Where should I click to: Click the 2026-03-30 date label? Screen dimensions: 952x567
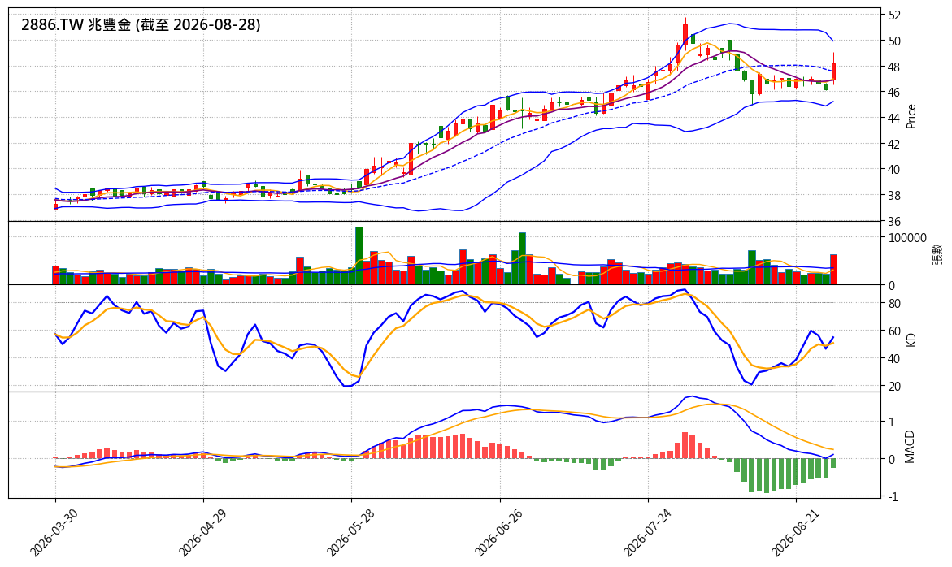[53, 532]
